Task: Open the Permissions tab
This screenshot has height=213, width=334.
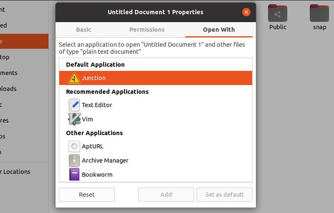Action: point(147,30)
